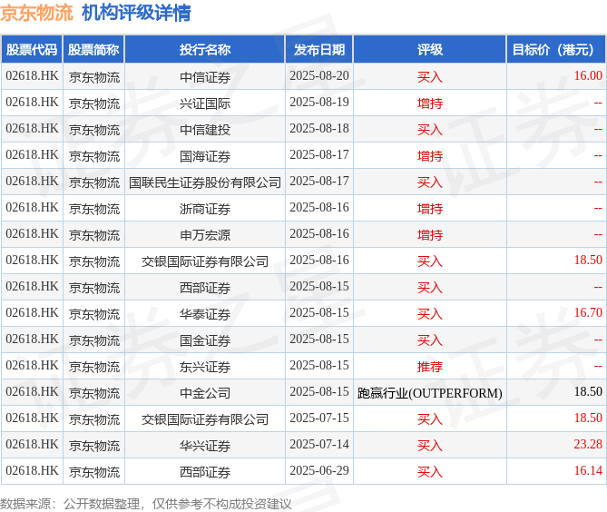Click the 增持 rating of 浙商证券
Viewport: 607px width, 512px height.
(430, 209)
